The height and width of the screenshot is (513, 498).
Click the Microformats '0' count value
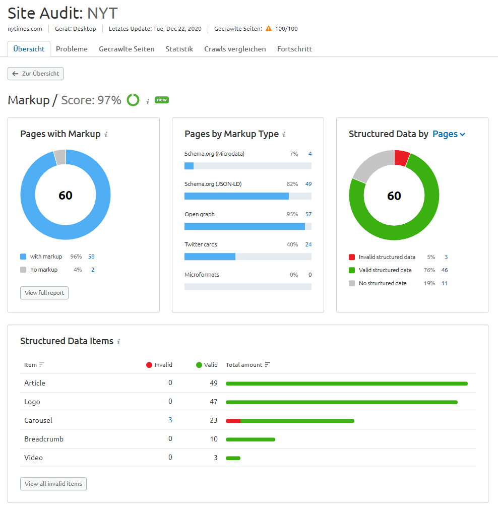click(x=310, y=275)
